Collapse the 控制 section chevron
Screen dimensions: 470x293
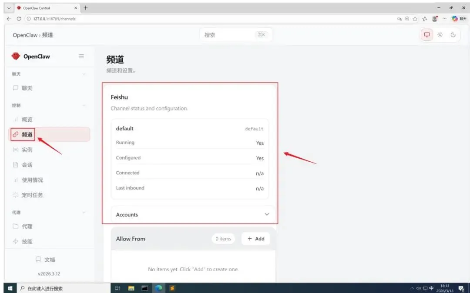pyautogui.click(x=84, y=105)
